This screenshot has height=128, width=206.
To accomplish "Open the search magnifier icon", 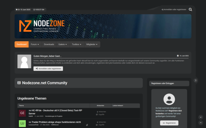I will tap(190, 10).
